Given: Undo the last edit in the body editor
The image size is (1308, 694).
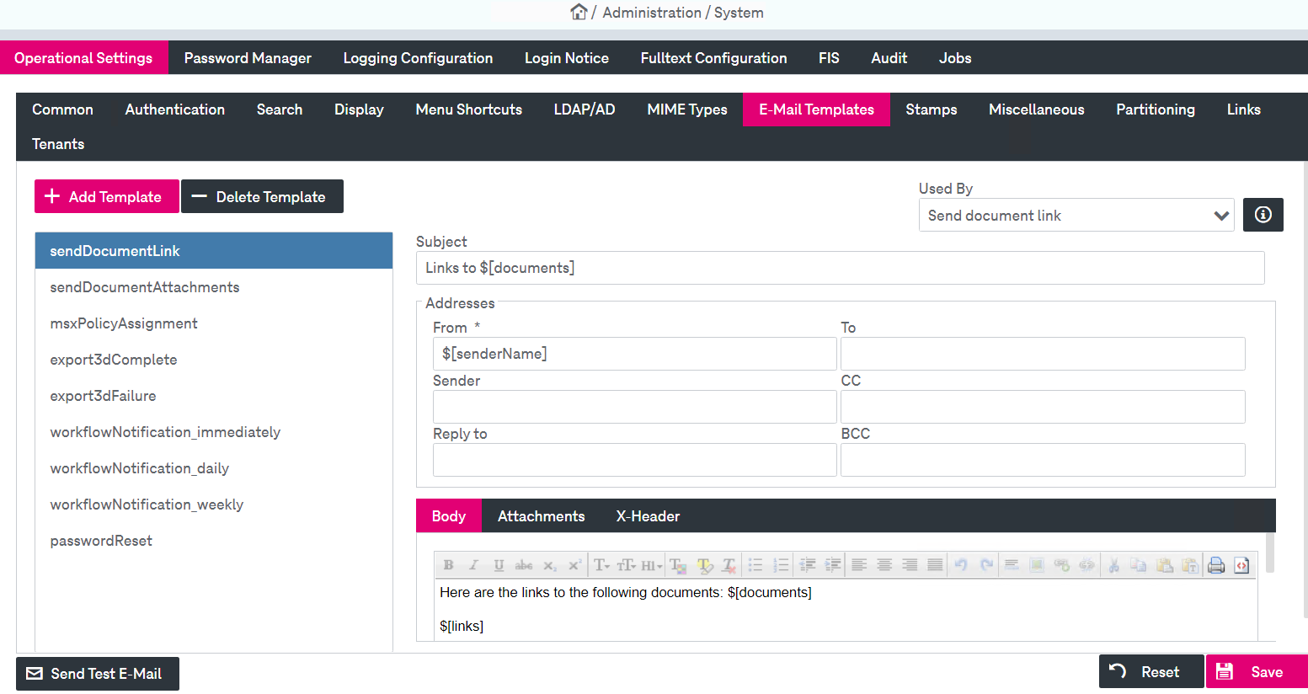Looking at the screenshot, I should [960, 564].
